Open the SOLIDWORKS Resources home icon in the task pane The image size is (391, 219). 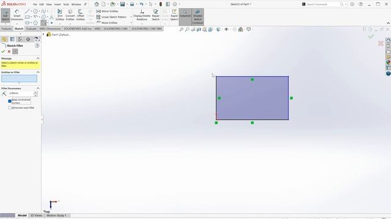(x=389, y=40)
